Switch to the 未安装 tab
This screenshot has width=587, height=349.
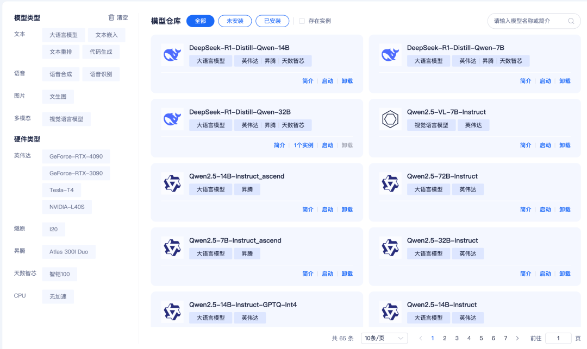235,21
